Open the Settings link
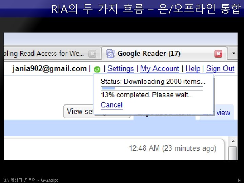 [121, 68]
